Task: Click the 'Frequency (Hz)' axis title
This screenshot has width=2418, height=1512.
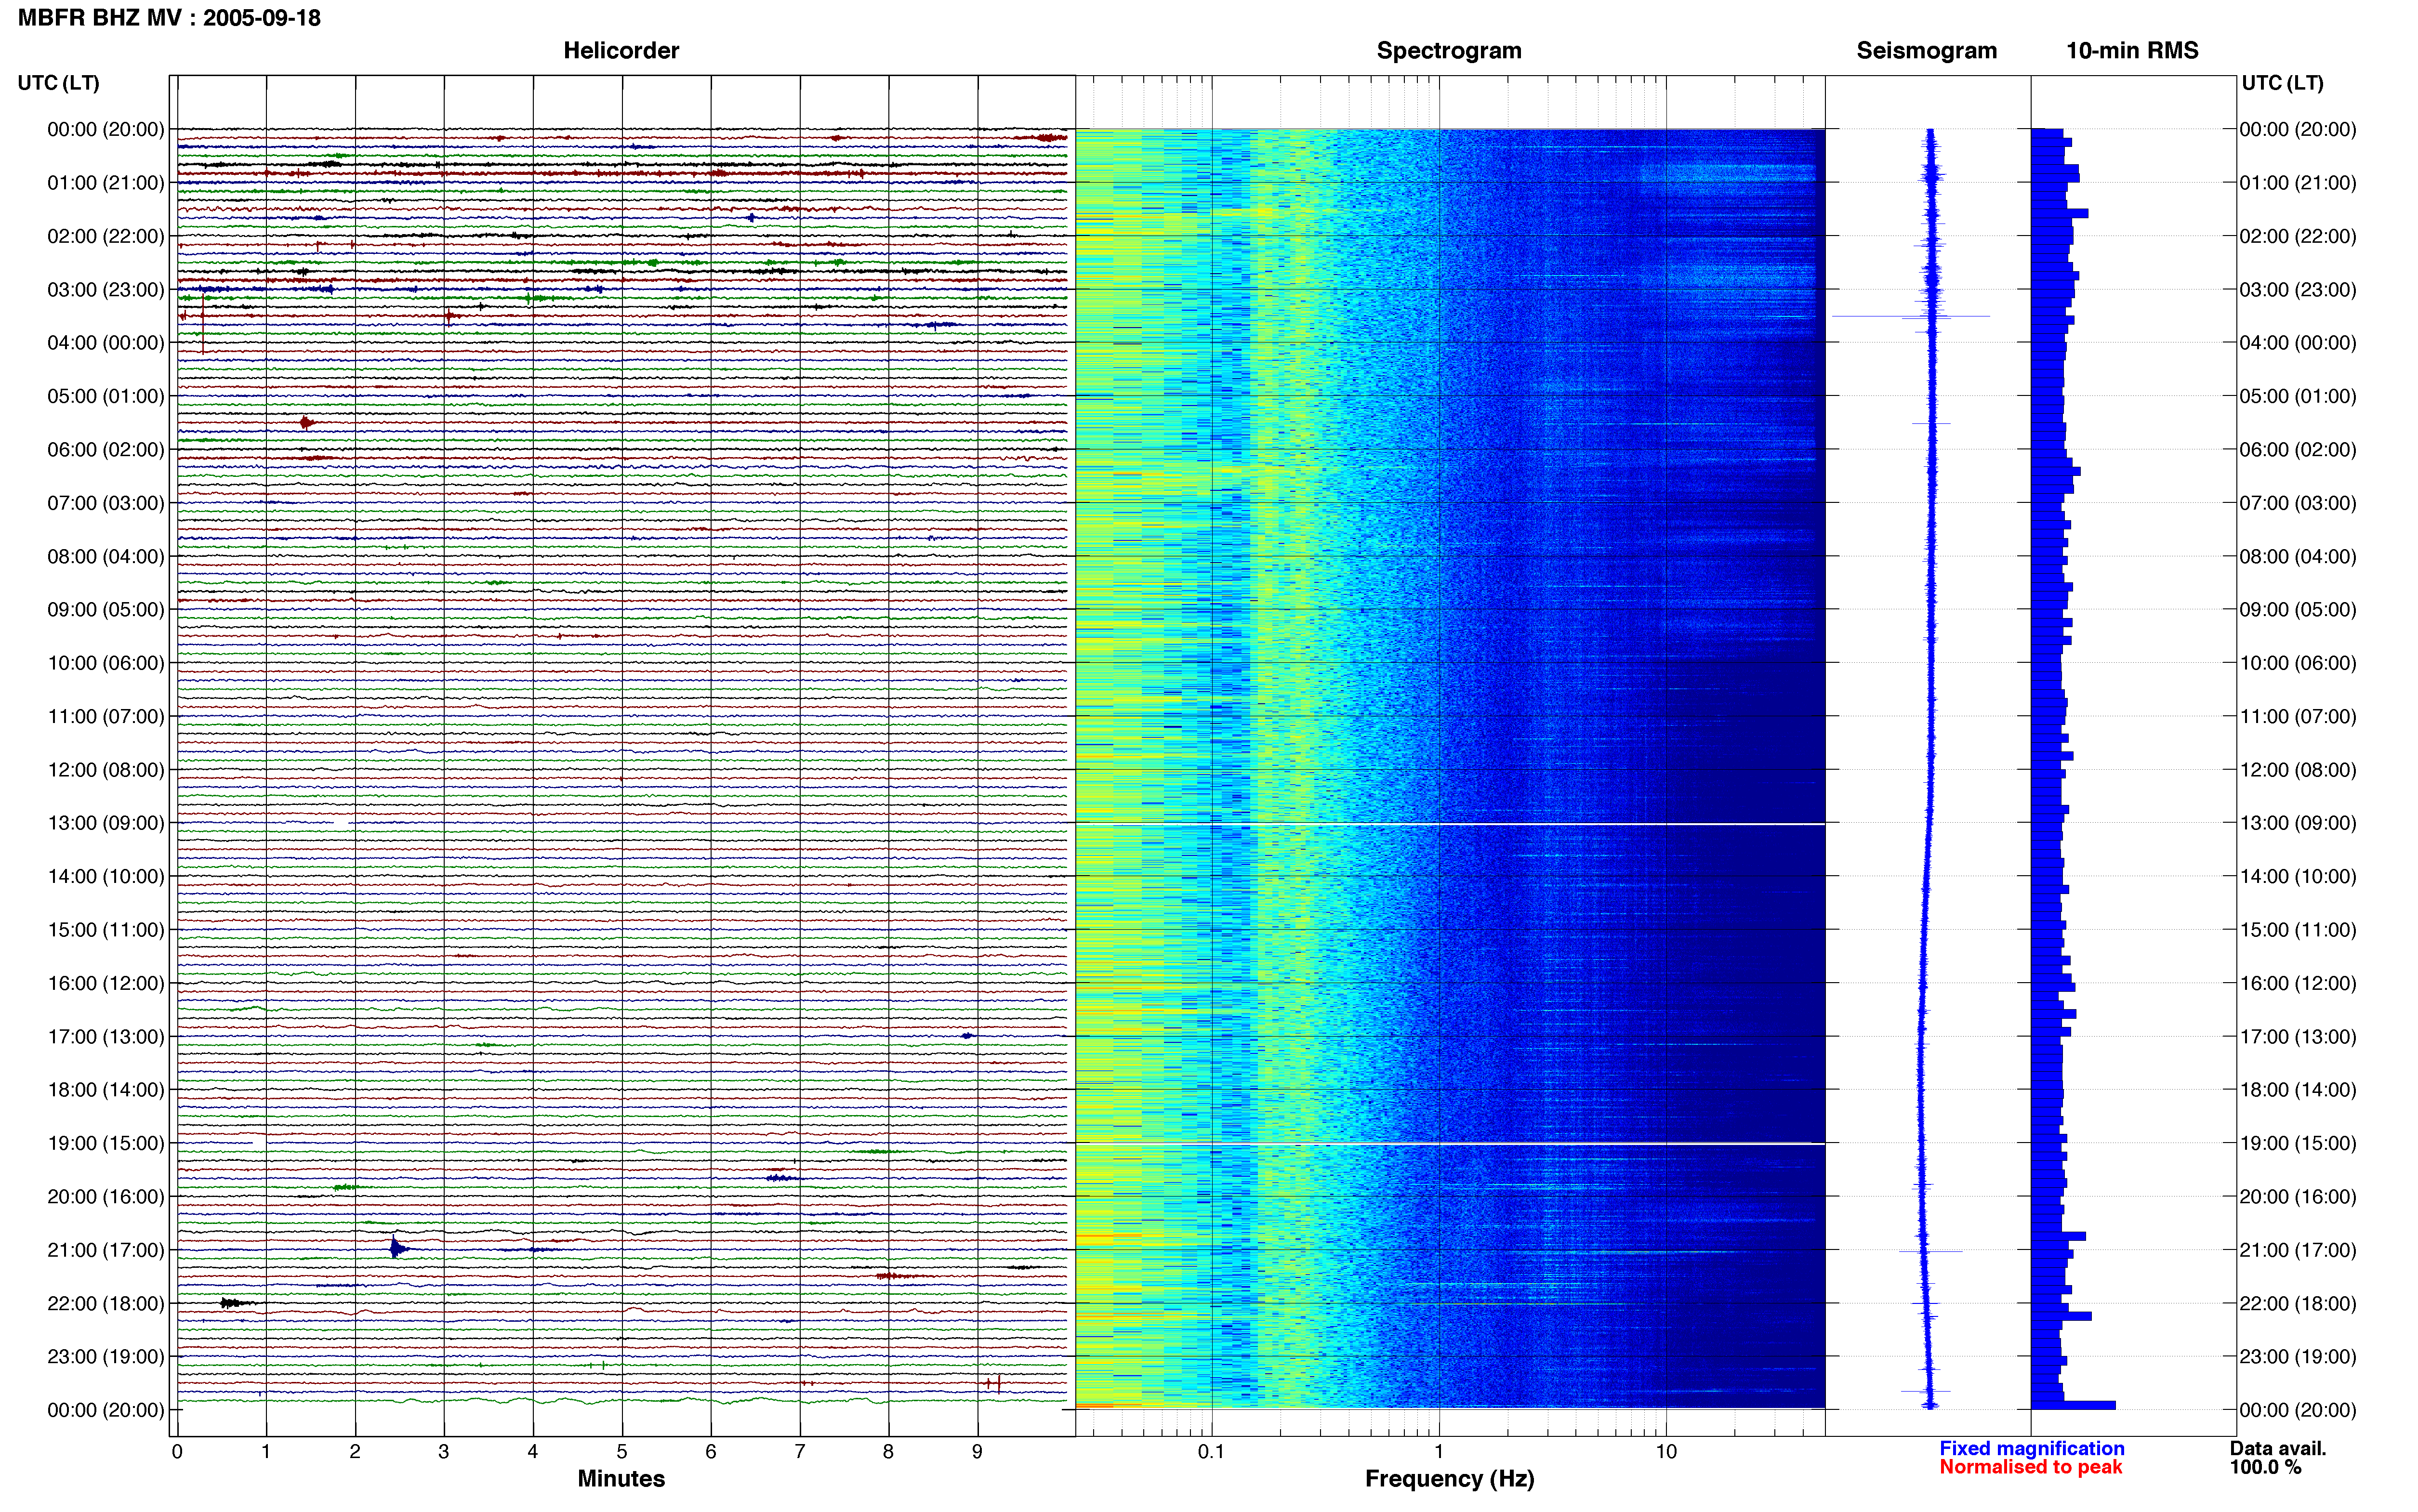Action: pos(1449,1479)
